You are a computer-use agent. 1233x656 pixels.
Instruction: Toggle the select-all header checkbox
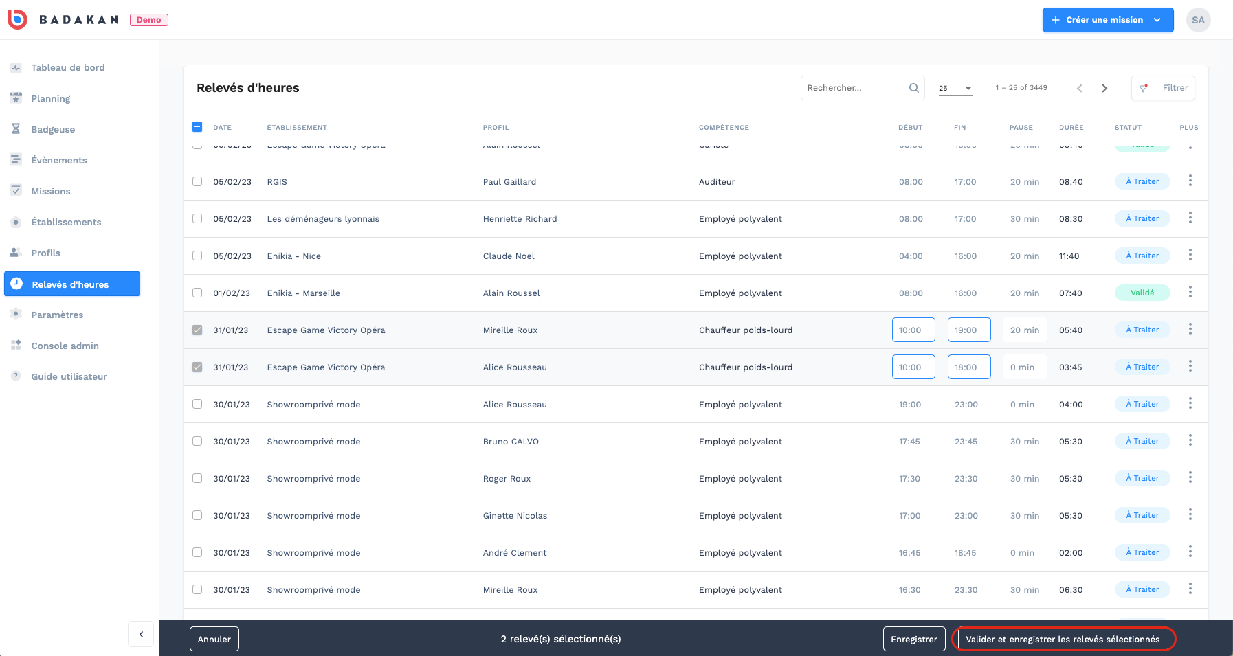[197, 127]
